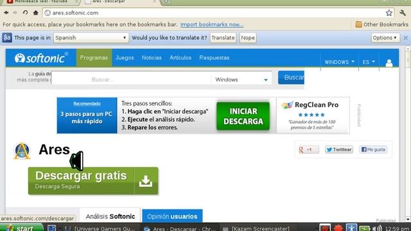Click the RegClean Pro ad logo
The width and height of the screenshot is (411, 231).
point(310,105)
